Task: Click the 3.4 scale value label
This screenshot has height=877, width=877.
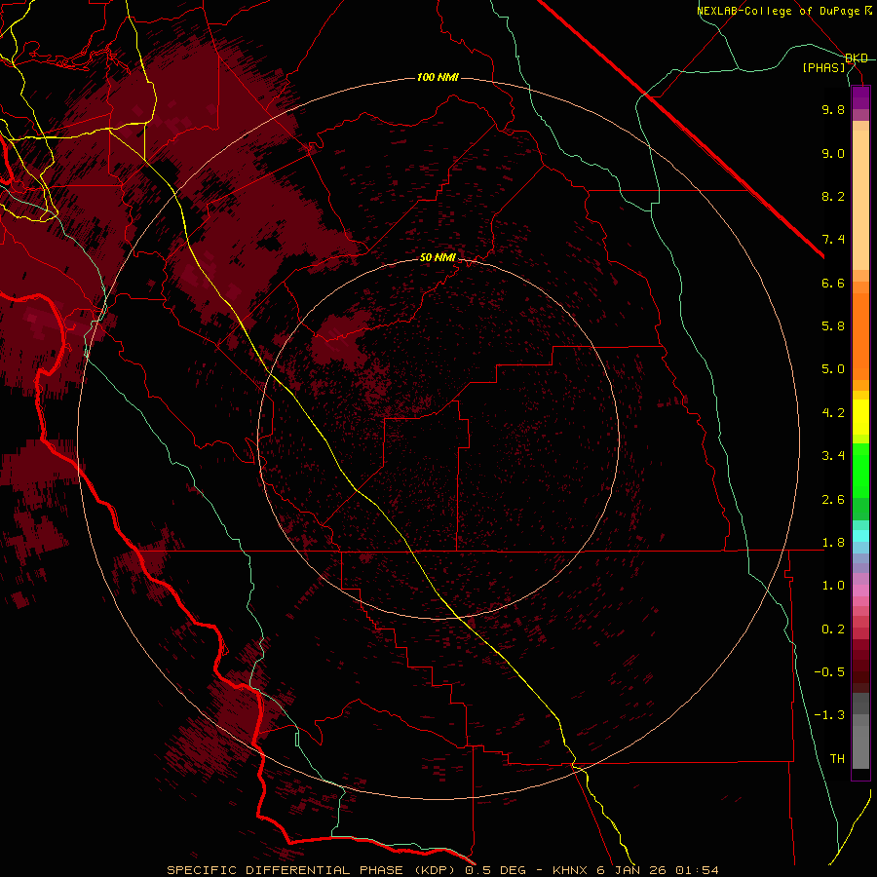Action: (833, 456)
